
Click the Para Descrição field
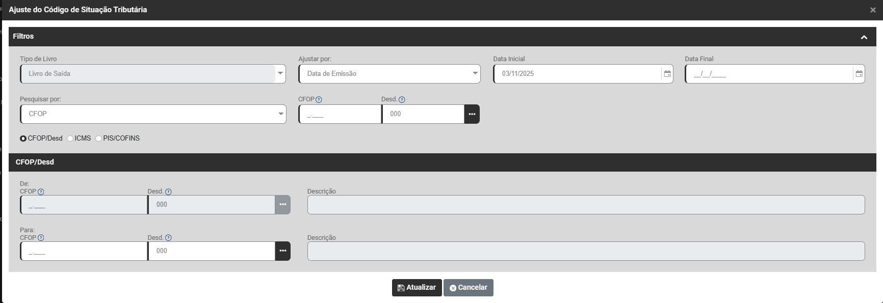tap(586, 251)
